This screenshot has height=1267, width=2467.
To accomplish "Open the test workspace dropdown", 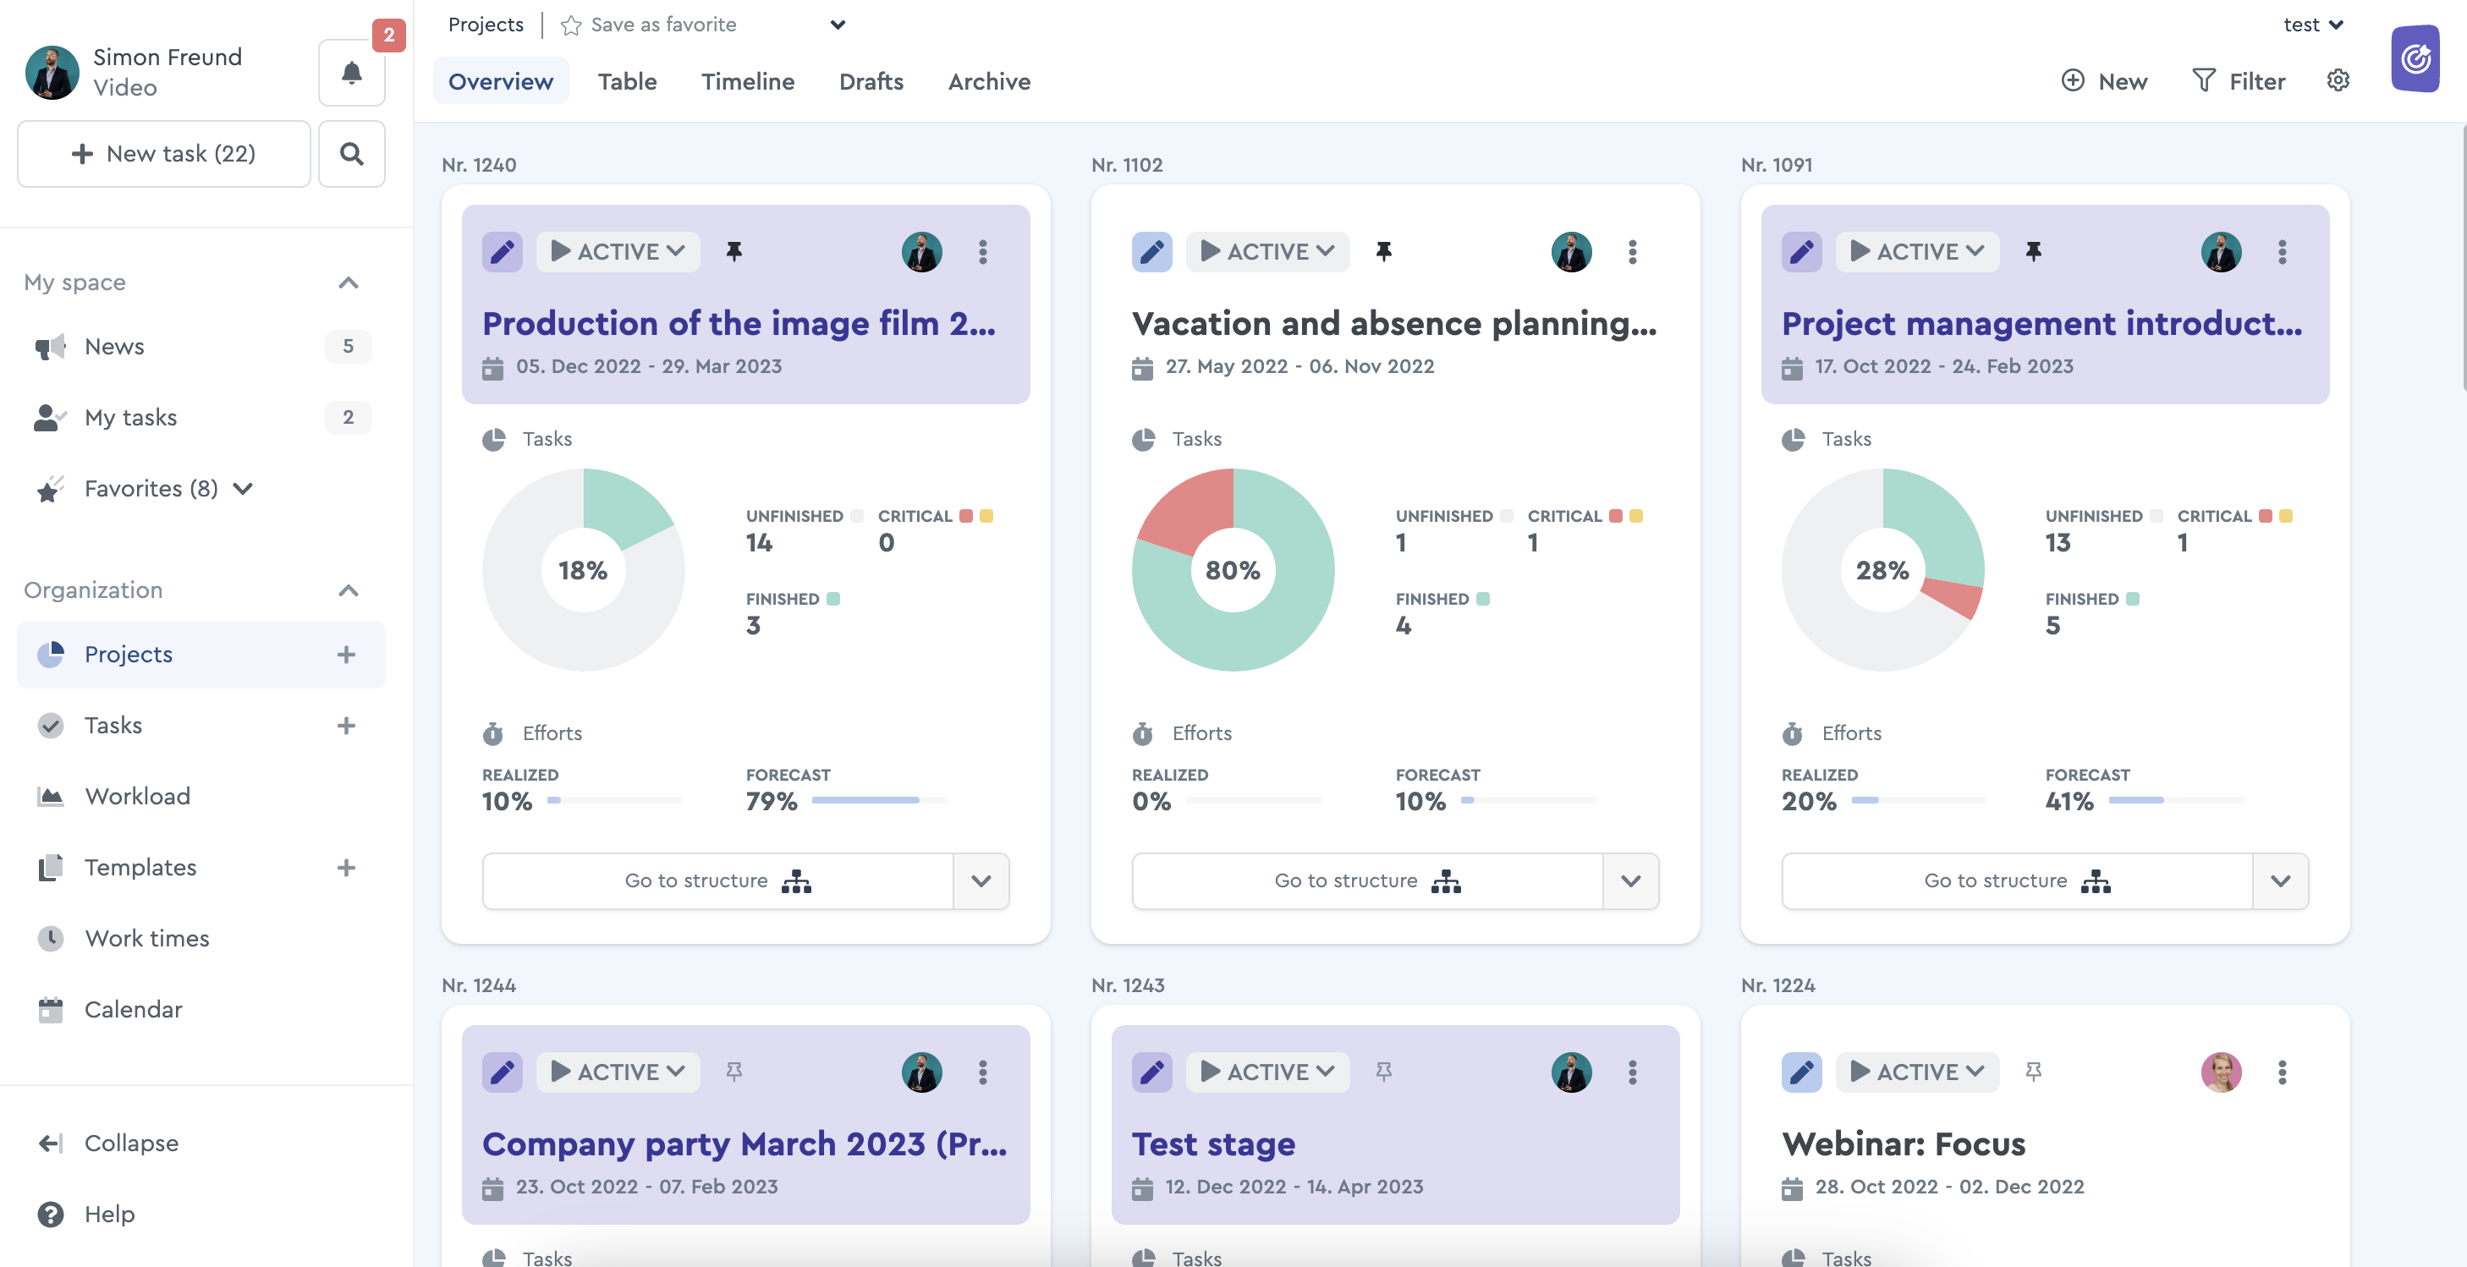I will (2312, 25).
